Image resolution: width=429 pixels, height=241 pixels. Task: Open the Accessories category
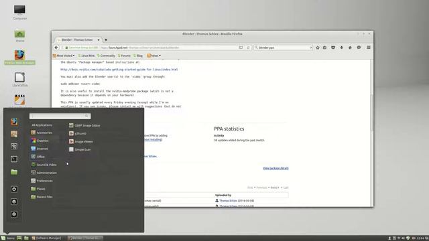point(42,133)
